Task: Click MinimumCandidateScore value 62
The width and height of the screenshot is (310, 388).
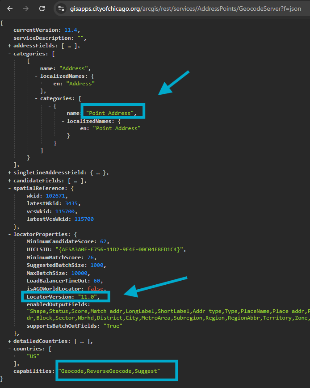Action: point(103,241)
